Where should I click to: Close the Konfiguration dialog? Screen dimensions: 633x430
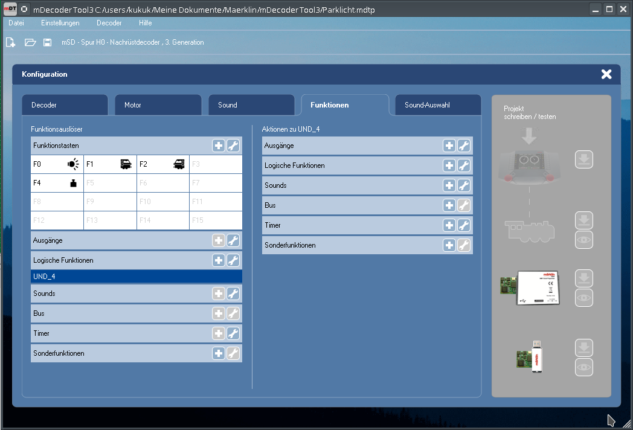tap(606, 74)
